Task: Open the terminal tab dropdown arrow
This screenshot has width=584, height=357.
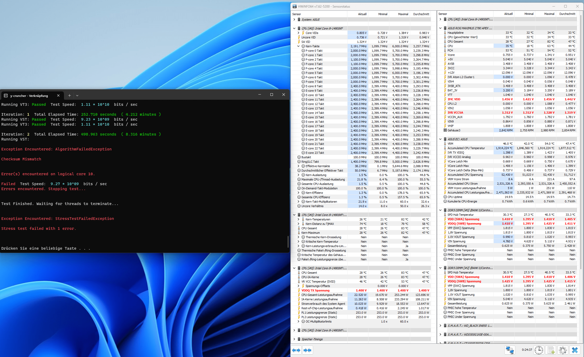Action: (77, 96)
